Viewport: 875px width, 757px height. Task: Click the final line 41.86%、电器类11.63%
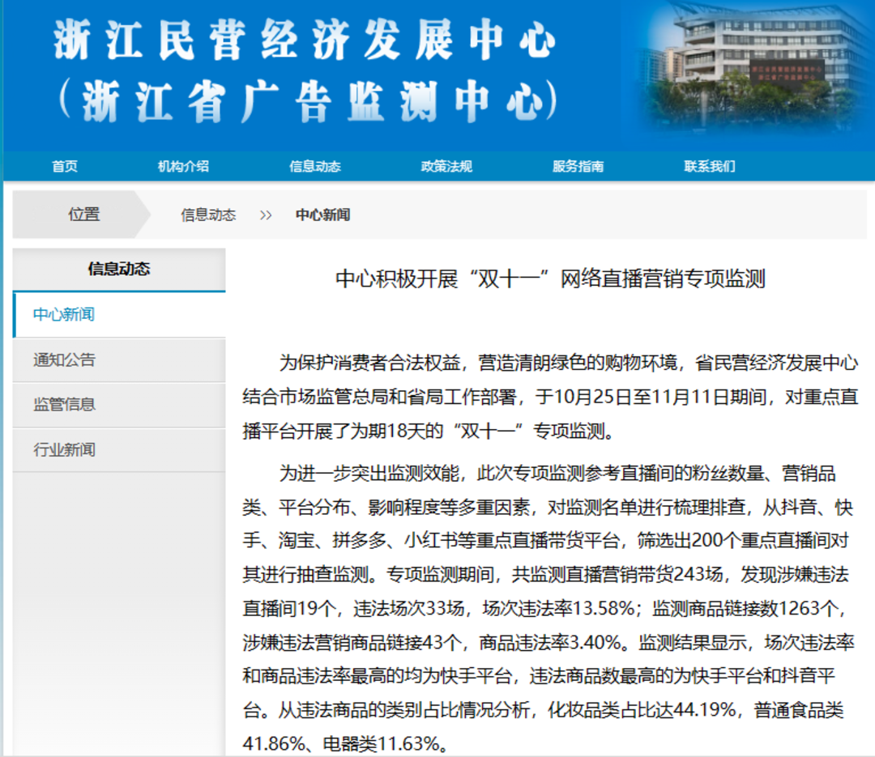click(x=345, y=744)
